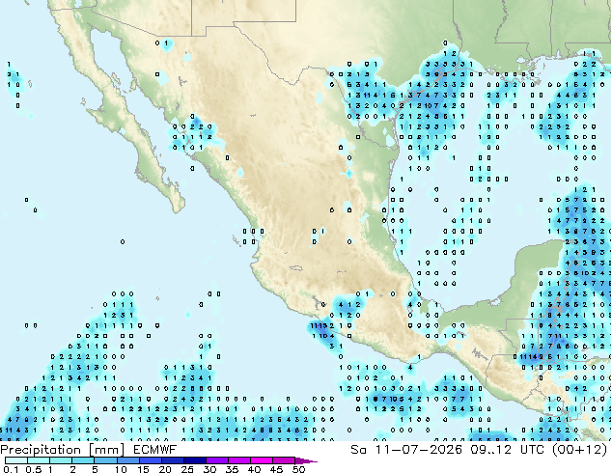Click the 45–50 mm legend color box
The image size is (612, 473).
click(x=283, y=460)
